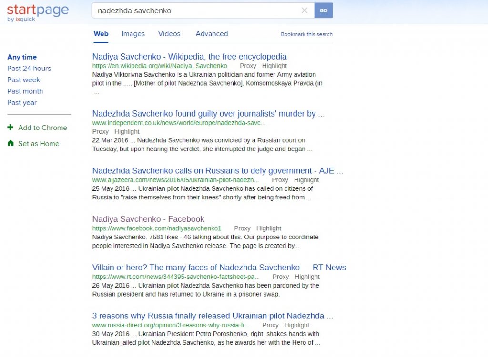
Task: Click Highlight for the Al Jazeera result
Action: click(306, 180)
